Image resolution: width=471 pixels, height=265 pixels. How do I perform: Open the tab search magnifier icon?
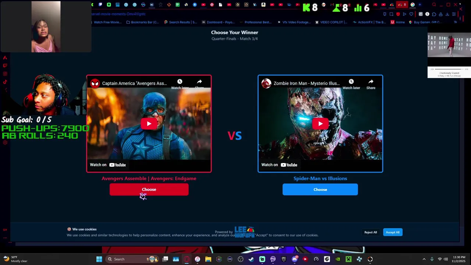[x=434, y=5]
